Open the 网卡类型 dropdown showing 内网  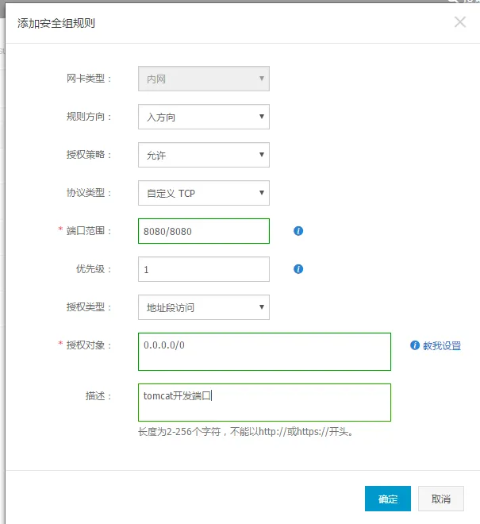(204, 79)
